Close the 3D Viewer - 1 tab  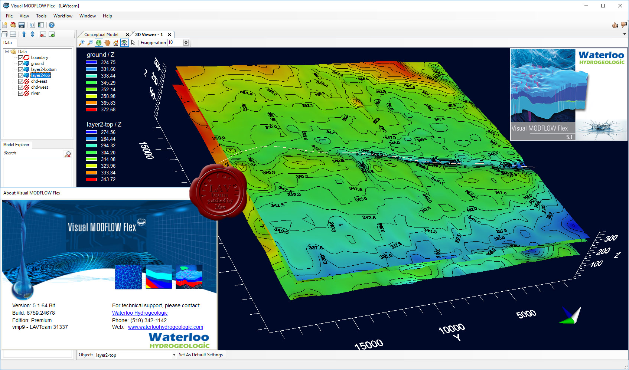tap(169, 35)
